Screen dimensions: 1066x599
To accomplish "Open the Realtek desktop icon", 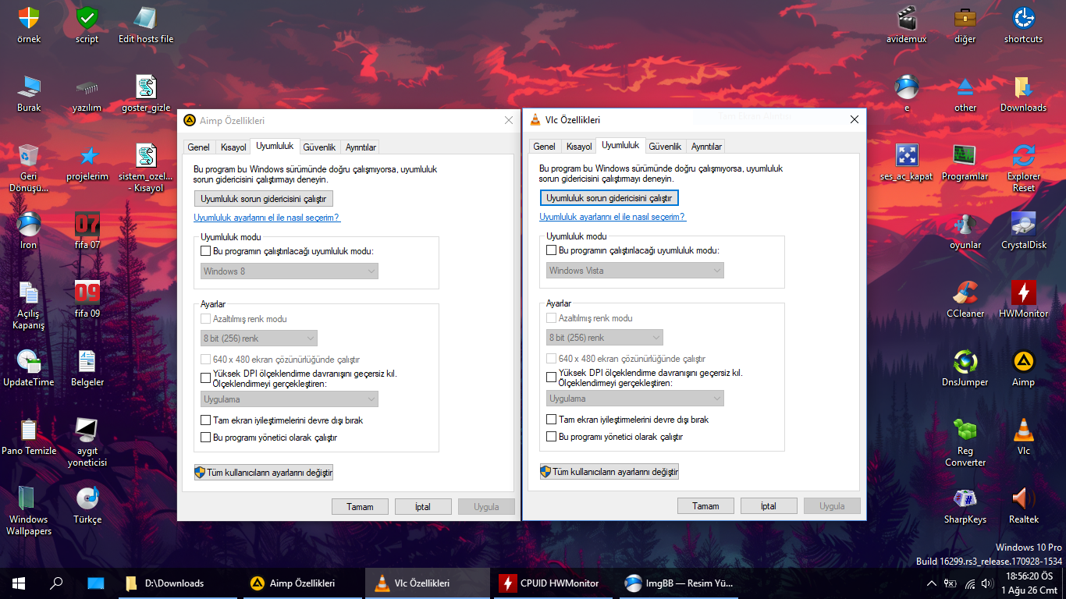I will 1023,505.
